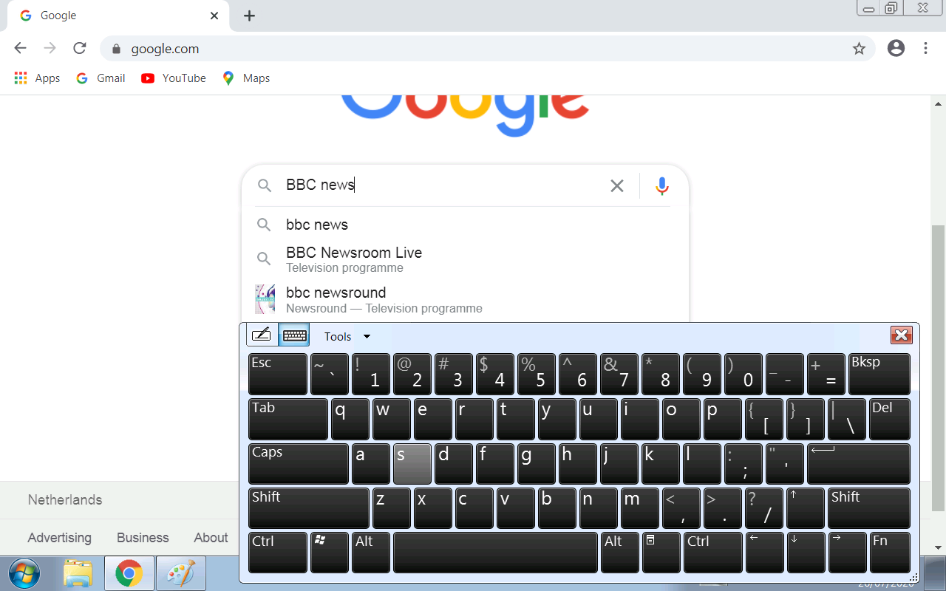The width and height of the screenshot is (946, 591).
Task: Open the Tools dropdown of the keyboard
Action: tap(347, 336)
